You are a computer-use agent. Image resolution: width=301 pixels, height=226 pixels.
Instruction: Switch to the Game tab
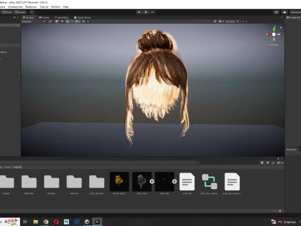[x=44, y=18]
